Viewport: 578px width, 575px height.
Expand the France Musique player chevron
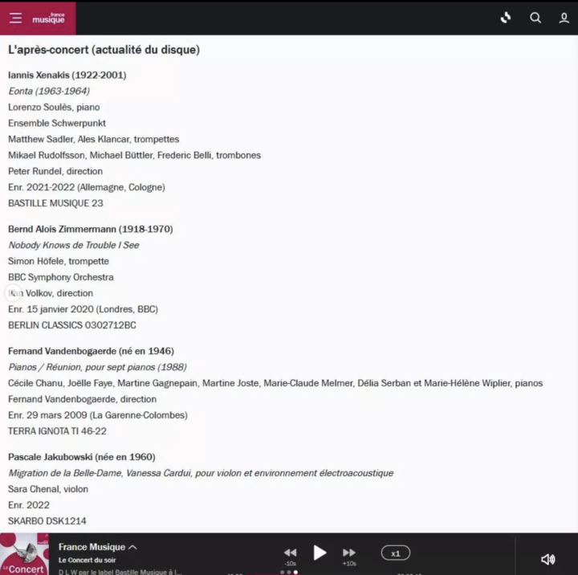click(133, 547)
